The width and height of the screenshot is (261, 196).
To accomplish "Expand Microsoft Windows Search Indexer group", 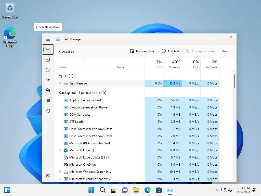I will (60, 172).
